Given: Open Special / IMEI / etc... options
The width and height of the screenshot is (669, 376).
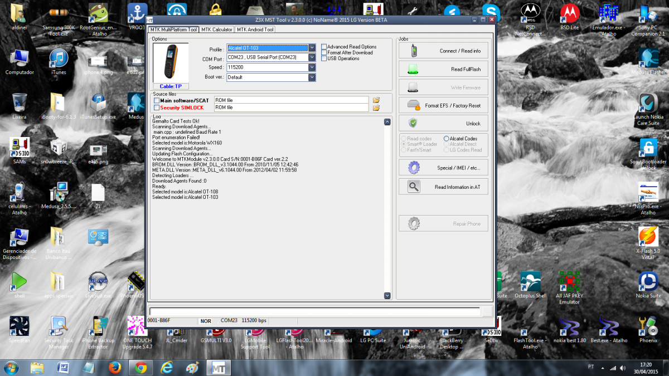Looking at the screenshot, I should (x=443, y=168).
